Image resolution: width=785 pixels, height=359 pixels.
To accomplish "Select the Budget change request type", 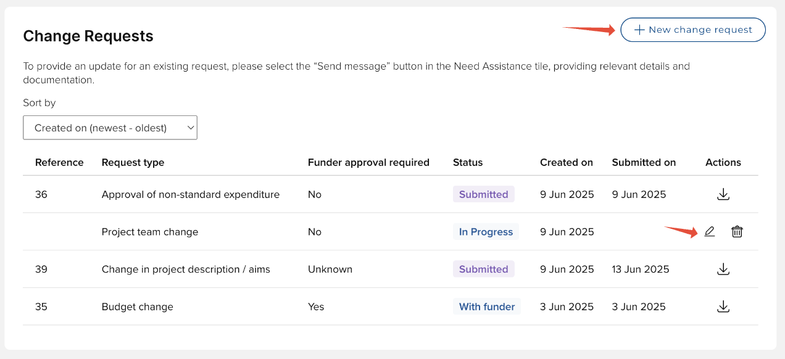I will click(x=137, y=307).
